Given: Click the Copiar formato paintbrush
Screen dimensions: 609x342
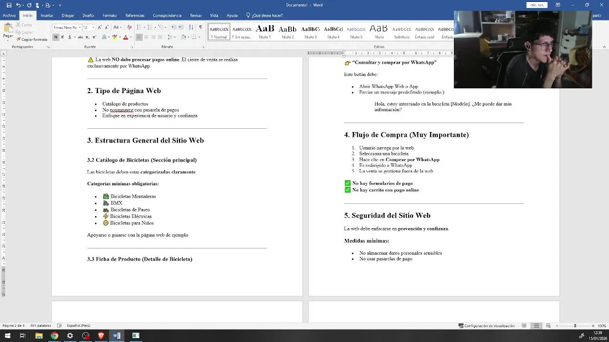Looking at the screenshot, I should 31,39.
